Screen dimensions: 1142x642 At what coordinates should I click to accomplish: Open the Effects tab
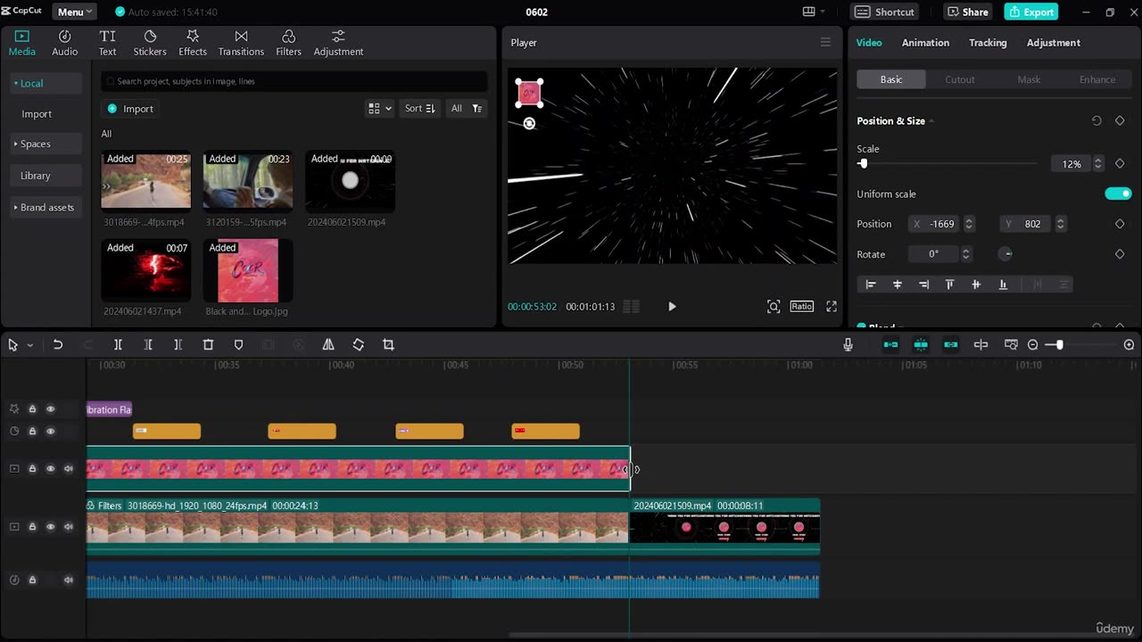[x=193, y=43]
